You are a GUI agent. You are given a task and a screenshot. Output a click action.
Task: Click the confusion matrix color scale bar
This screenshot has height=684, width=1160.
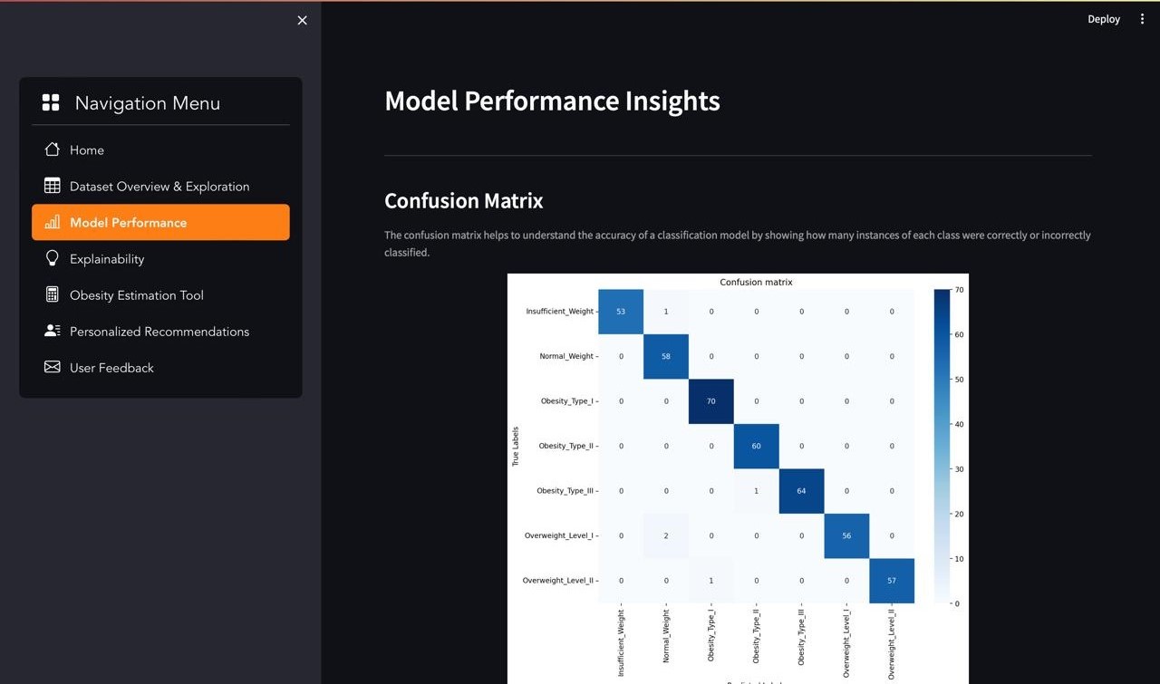click(942, 446)
